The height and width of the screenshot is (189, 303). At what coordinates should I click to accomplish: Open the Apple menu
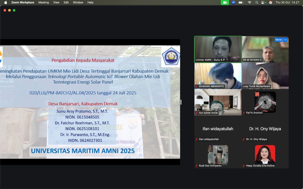pos(5,2)
